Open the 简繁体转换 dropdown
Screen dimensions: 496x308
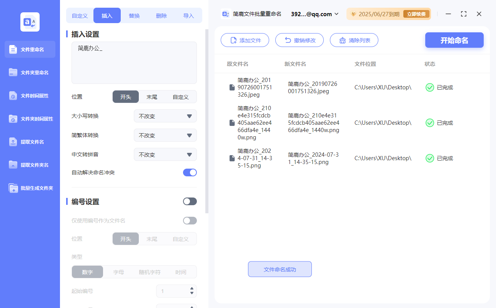165,135
